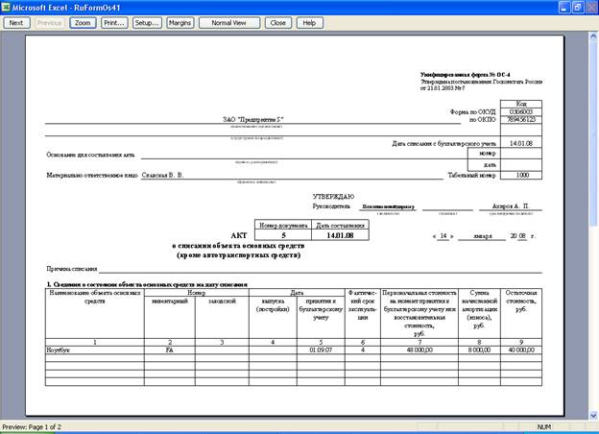Click the УТВЕРЖДАЮ heading
The image size is (599, 434).
coord(333,197)
